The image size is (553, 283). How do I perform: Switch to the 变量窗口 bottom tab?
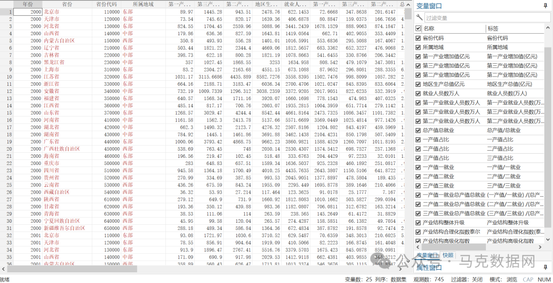pos(428,255)
